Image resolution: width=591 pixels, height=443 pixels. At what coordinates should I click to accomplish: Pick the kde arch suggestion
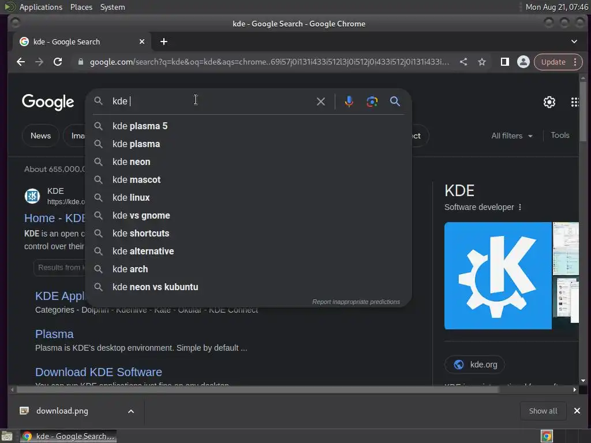pos(248,269)
